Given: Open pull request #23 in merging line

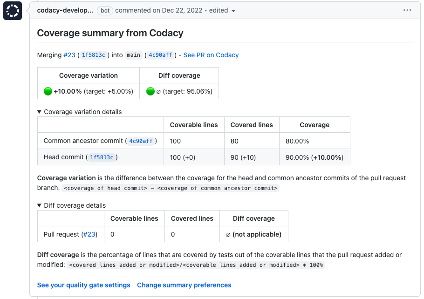Looking at the screenshot, I should 69,55.
